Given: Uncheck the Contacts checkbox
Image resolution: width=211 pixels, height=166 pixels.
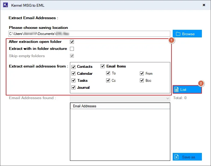Looking at the screenshot, I should pos(73,66).
